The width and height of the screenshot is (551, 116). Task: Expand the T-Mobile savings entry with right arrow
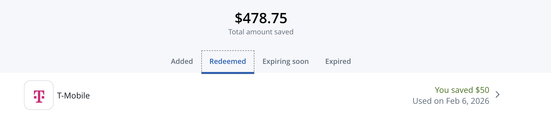pos(497,95)
